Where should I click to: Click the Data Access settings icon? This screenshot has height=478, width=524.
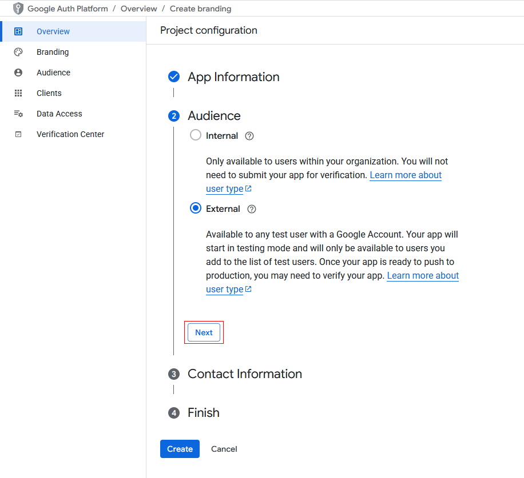[x=18, y=114]
